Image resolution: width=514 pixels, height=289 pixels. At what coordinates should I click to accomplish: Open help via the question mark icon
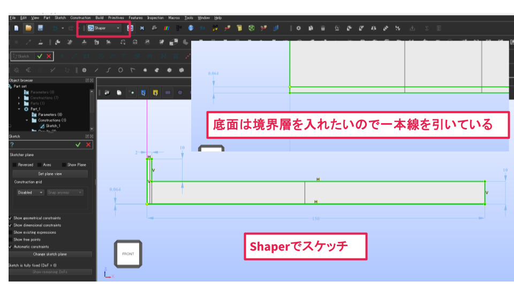click(12, 144)
